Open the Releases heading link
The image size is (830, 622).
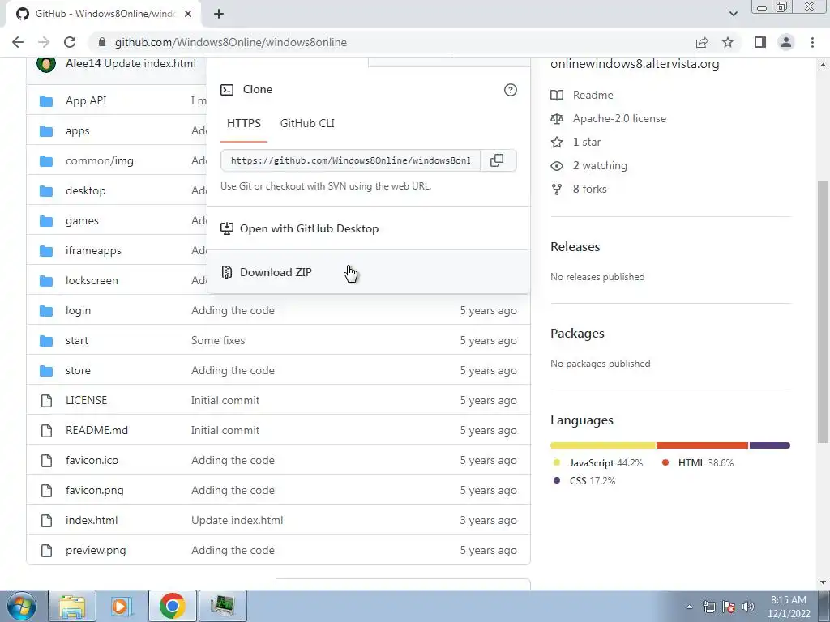[x=575, y=247]
